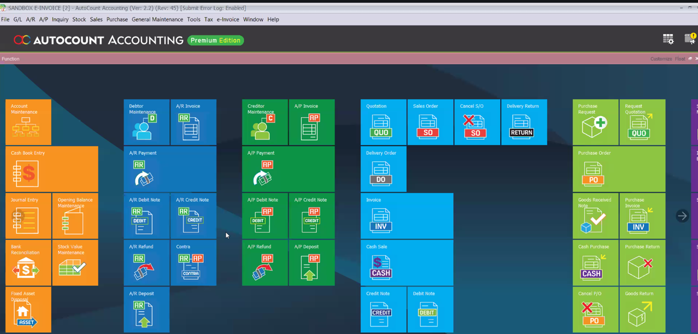698x334 pixels.
Task: Open A/R Debit Note tile
Action: click(147, 216)
